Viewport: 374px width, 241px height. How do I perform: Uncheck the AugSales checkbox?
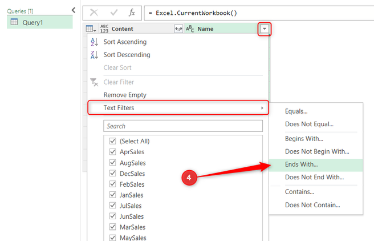[112, 163]
